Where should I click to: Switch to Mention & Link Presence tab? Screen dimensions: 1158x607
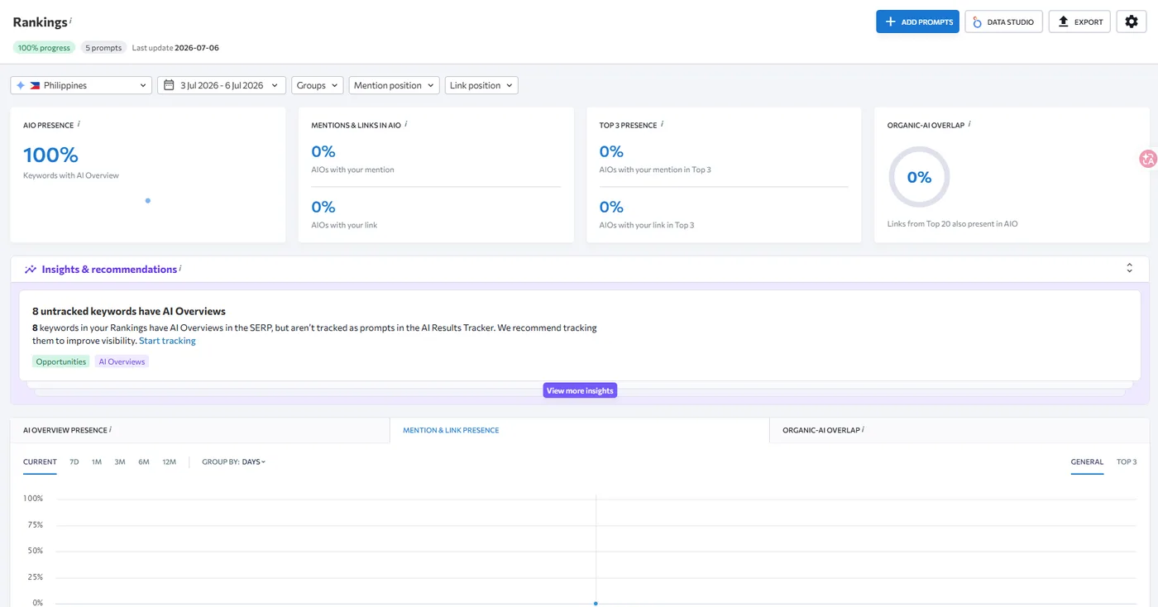[x=579, y=430]
